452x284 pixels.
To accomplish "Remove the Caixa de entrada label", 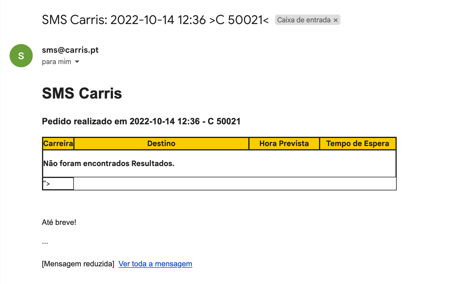I will (336, 20).
